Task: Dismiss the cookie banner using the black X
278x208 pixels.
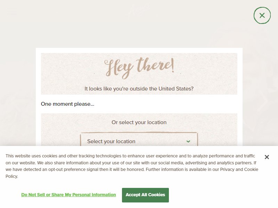Action: click(x=267, y=157)
